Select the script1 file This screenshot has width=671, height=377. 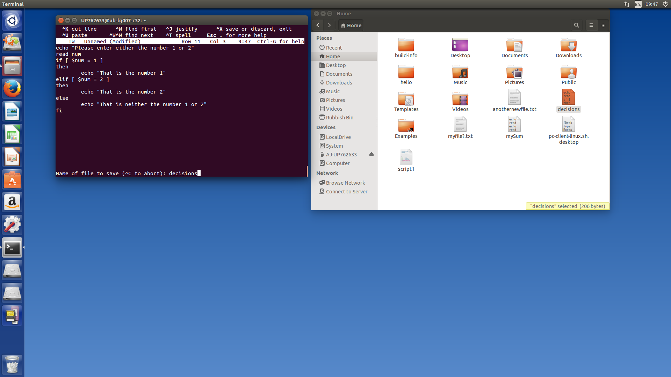click(406, 160)
